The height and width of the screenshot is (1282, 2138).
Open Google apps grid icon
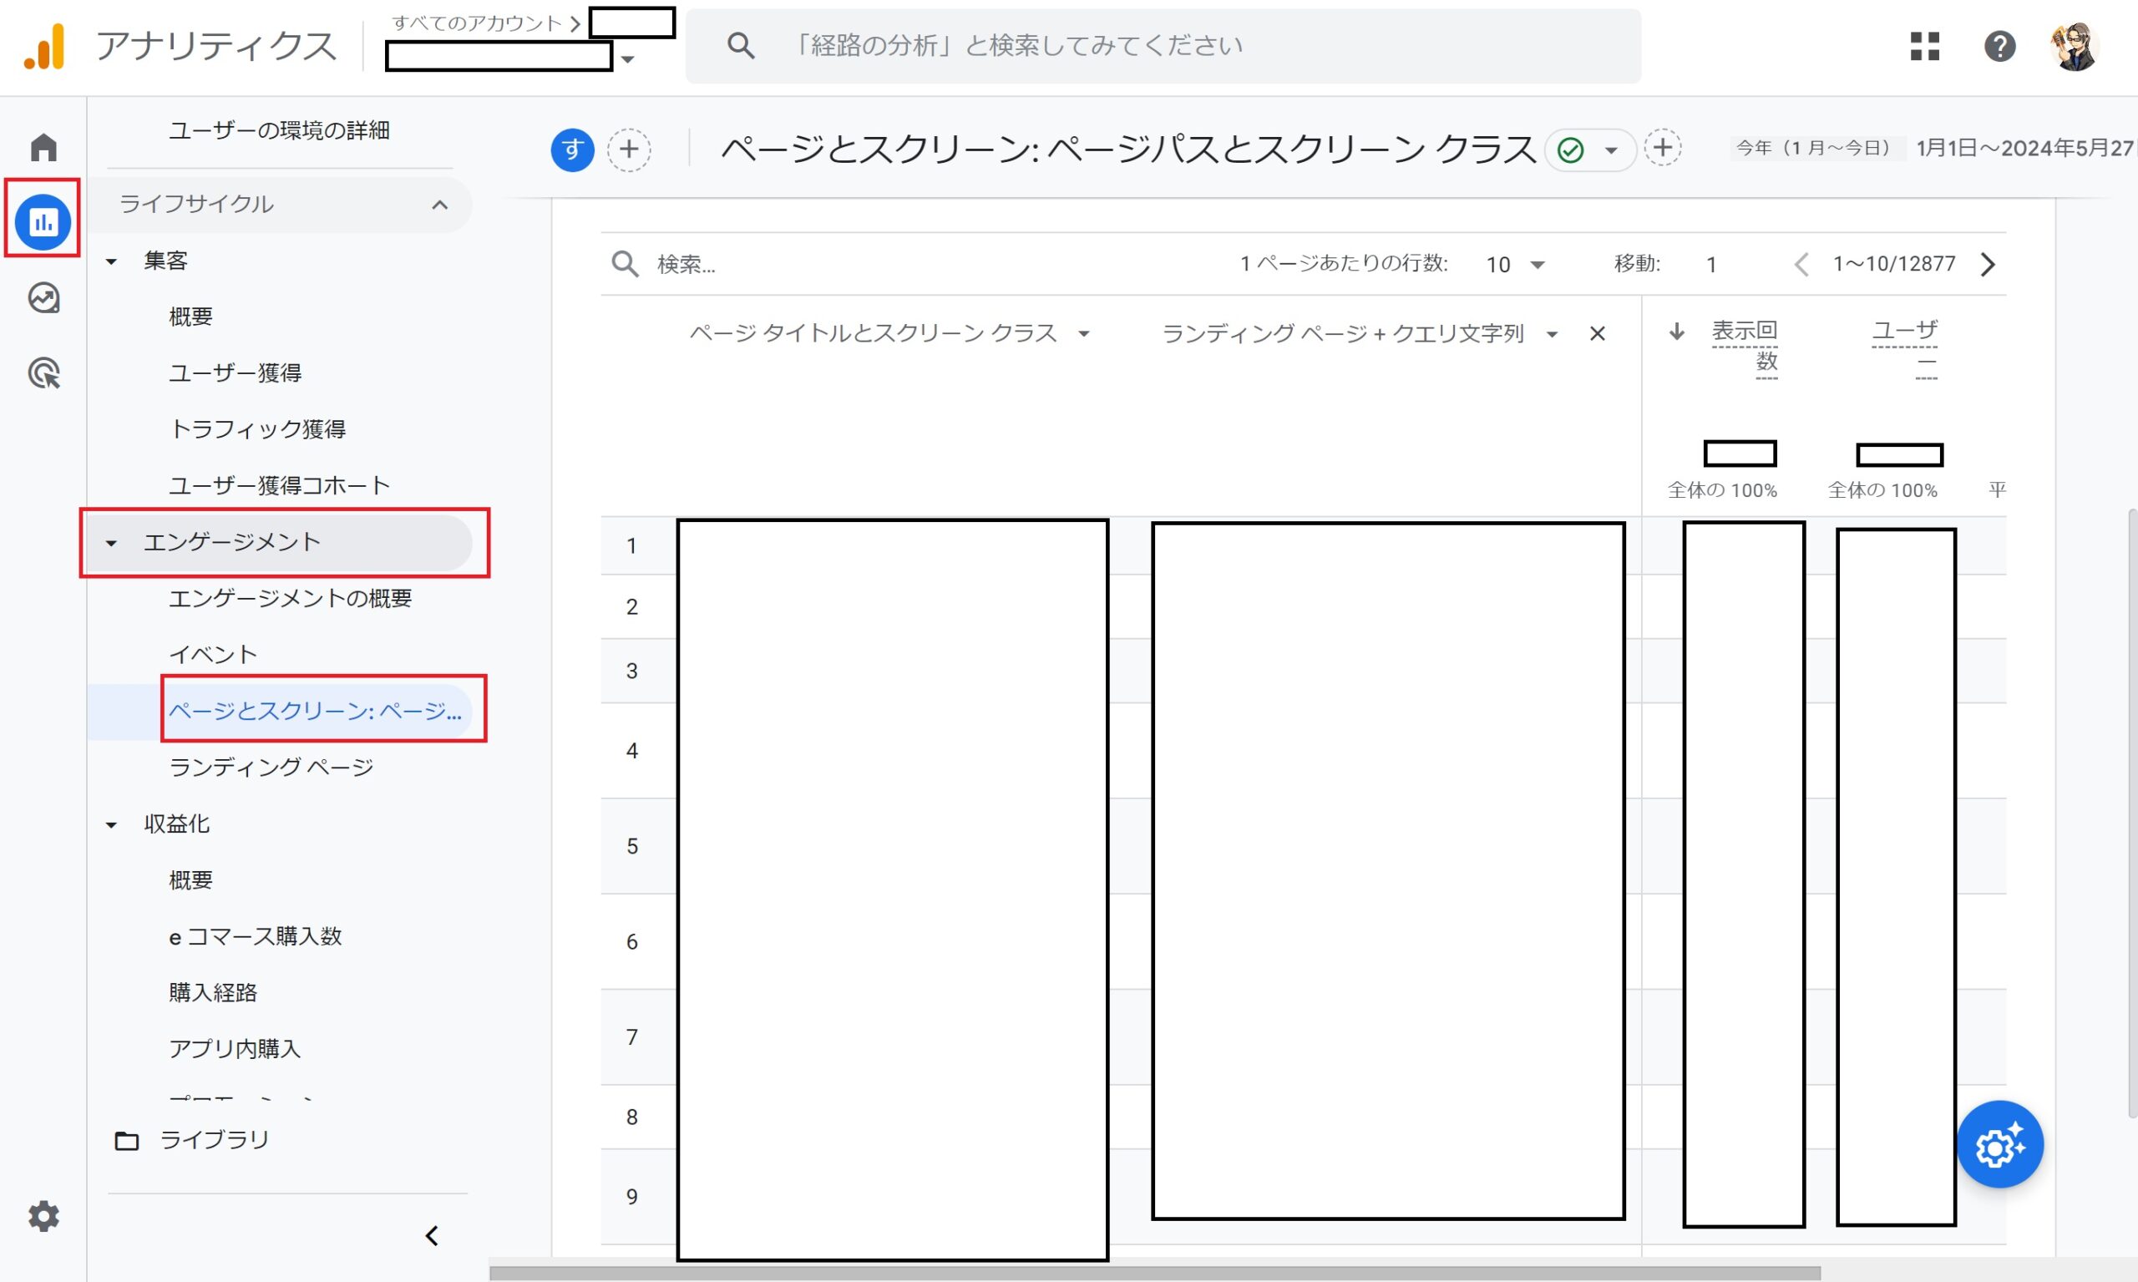tap(1925, 46)
